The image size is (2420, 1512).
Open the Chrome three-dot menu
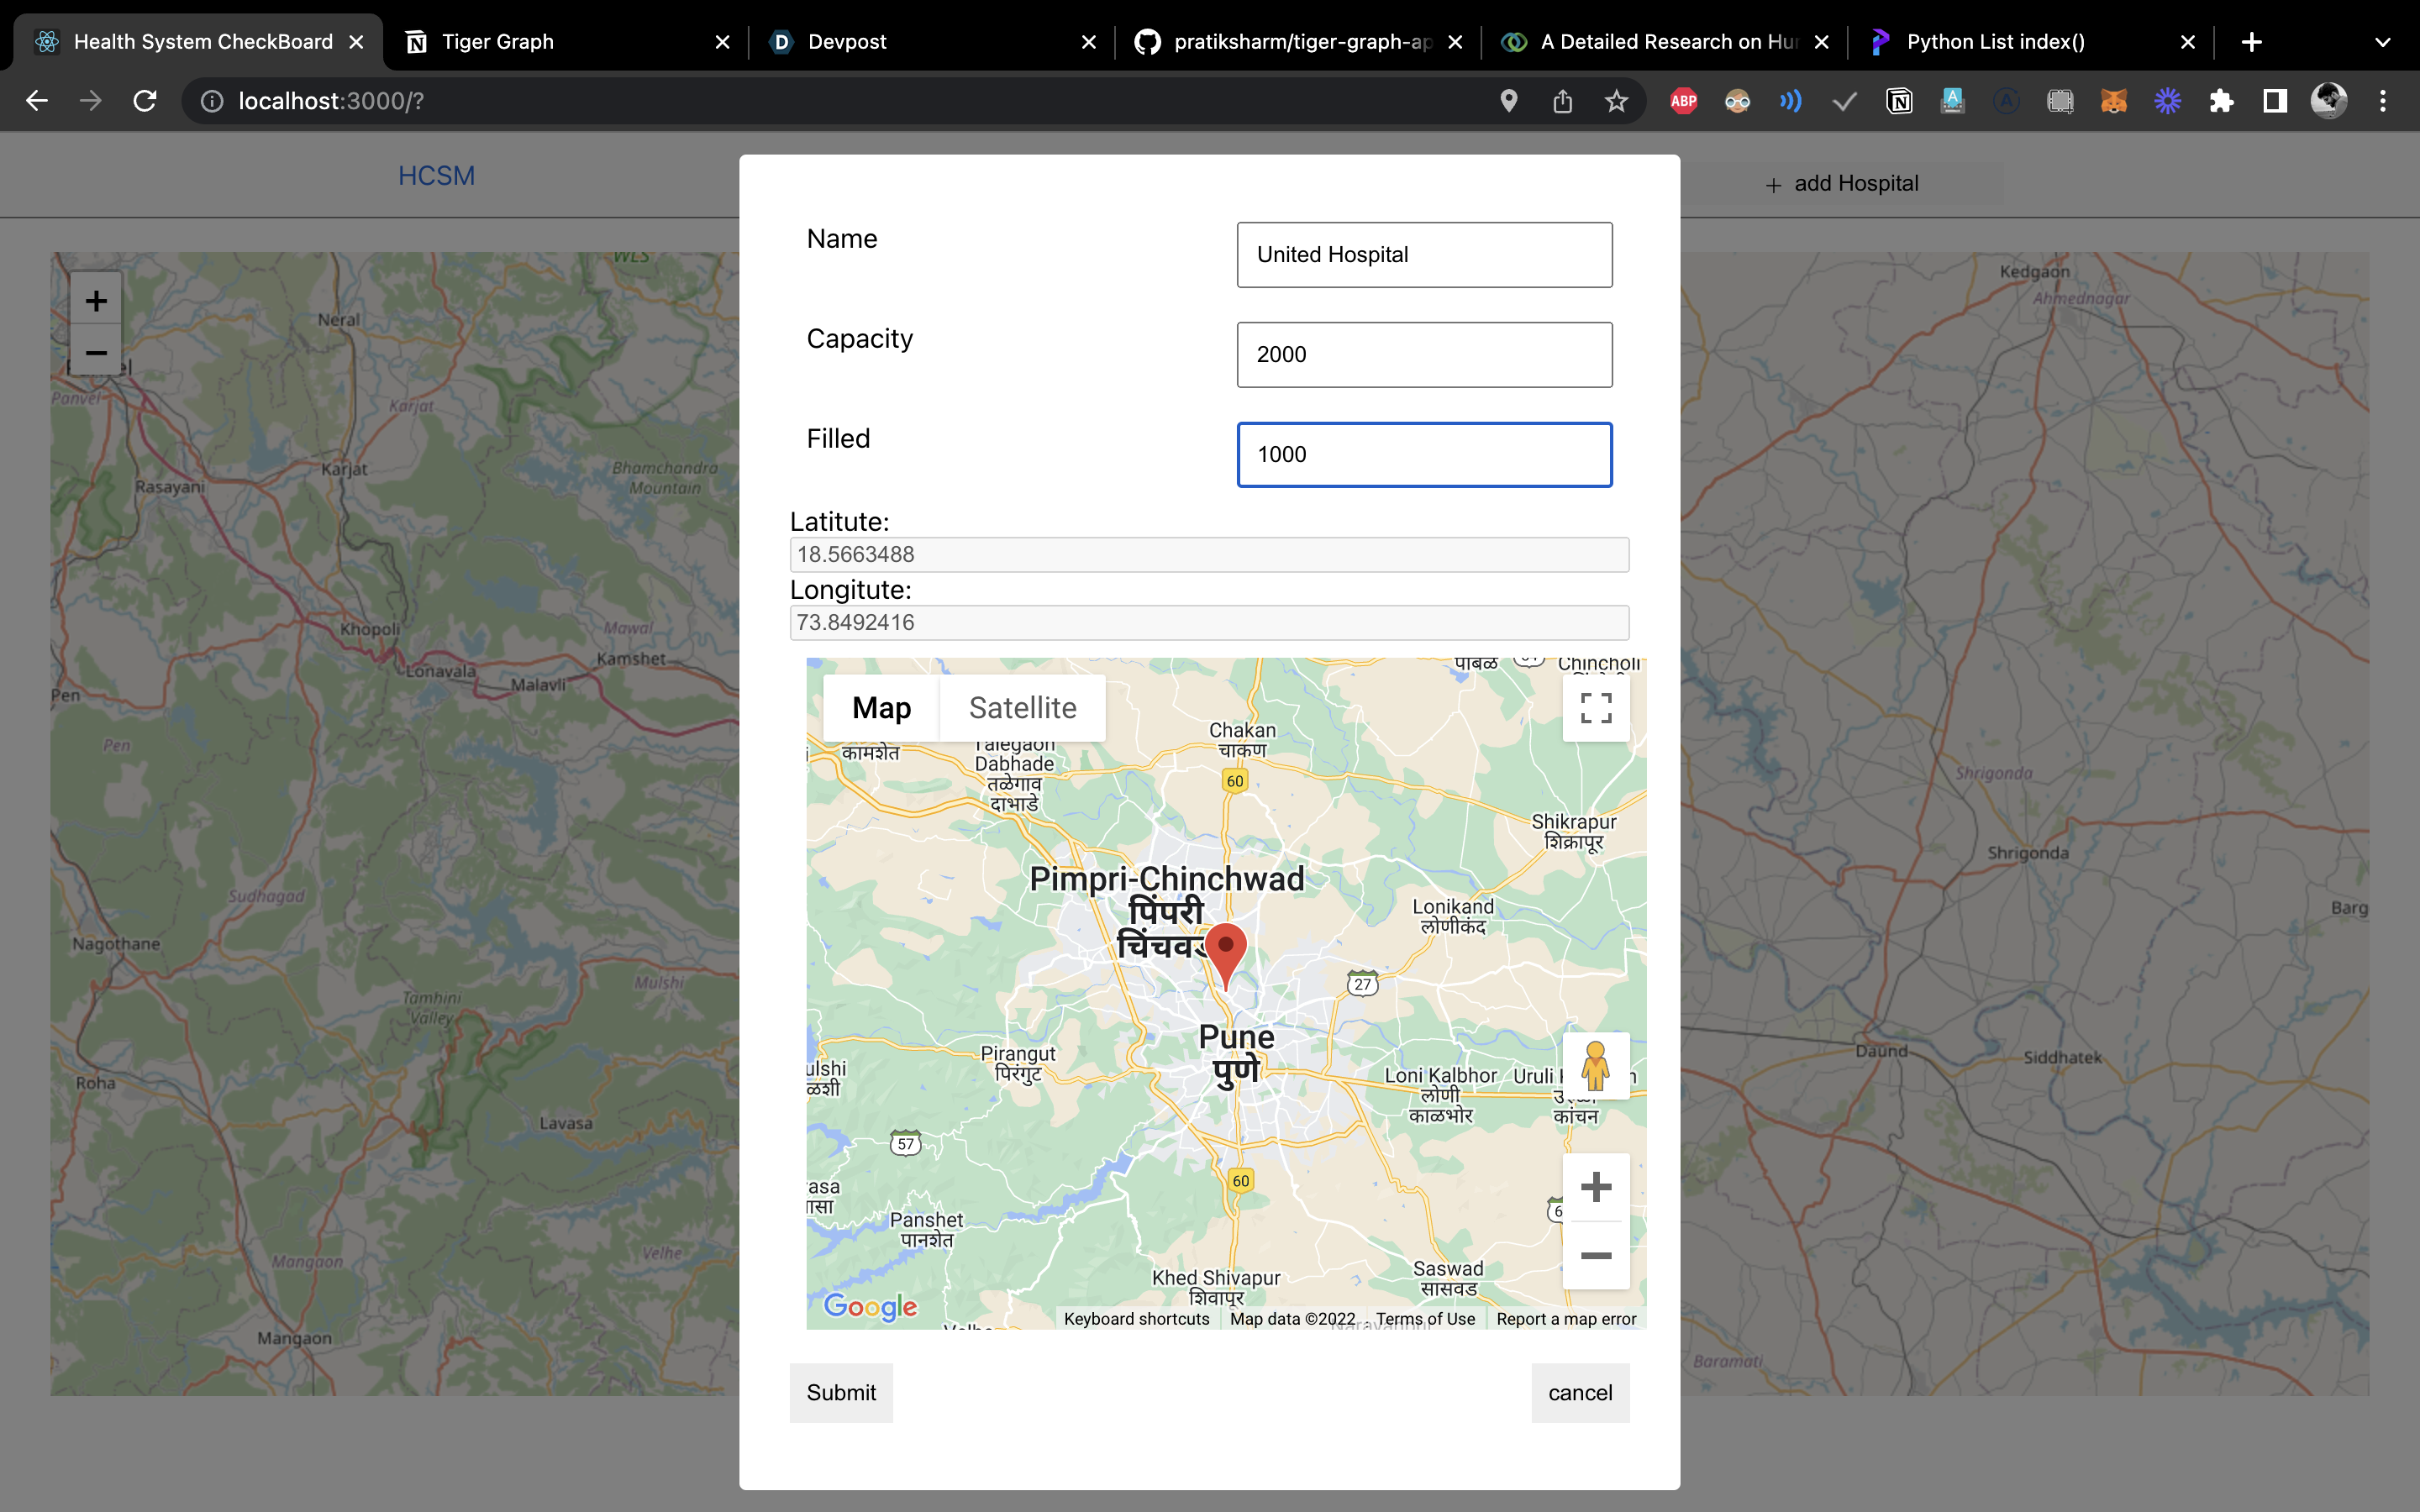tap(2382, 101)
